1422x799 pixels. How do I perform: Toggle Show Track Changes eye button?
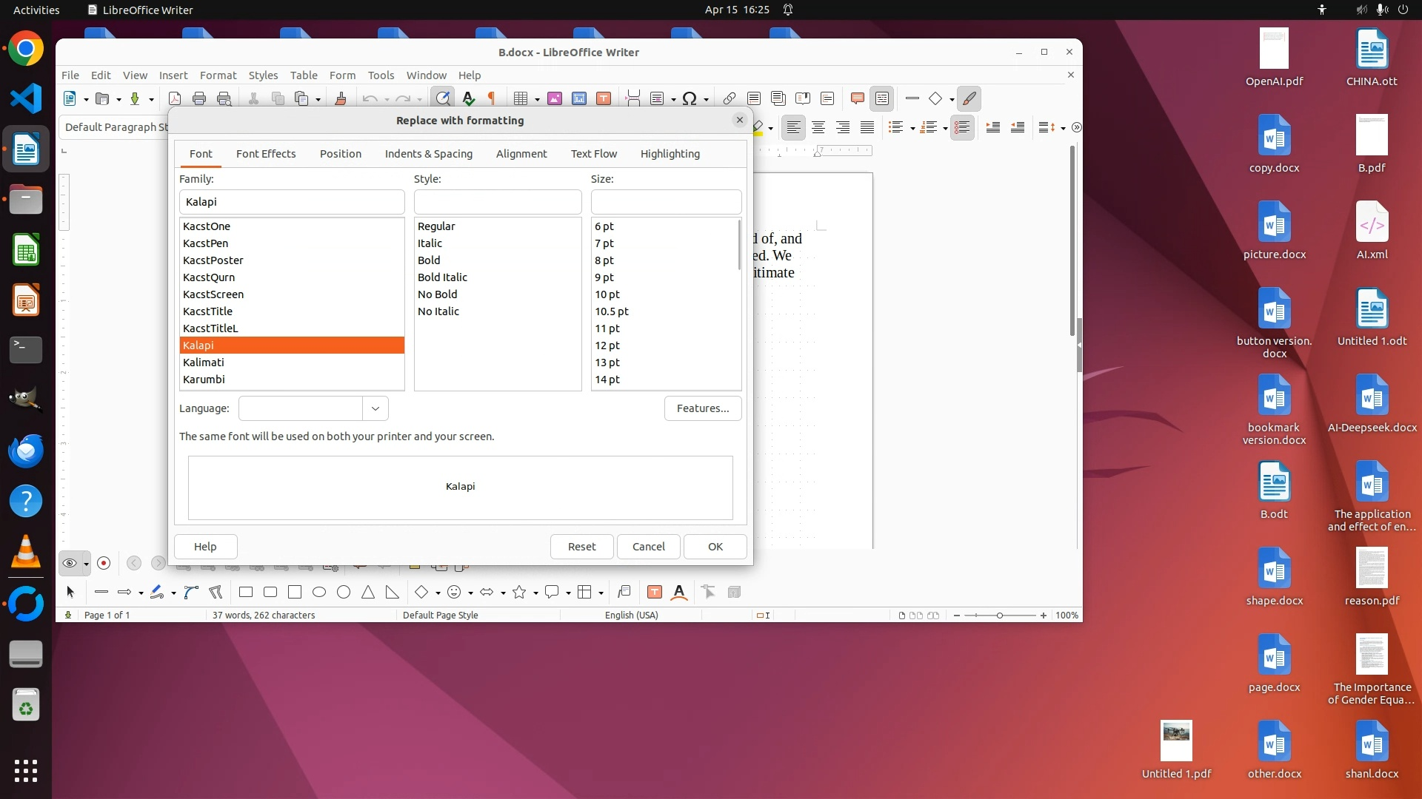pos(70,563)
